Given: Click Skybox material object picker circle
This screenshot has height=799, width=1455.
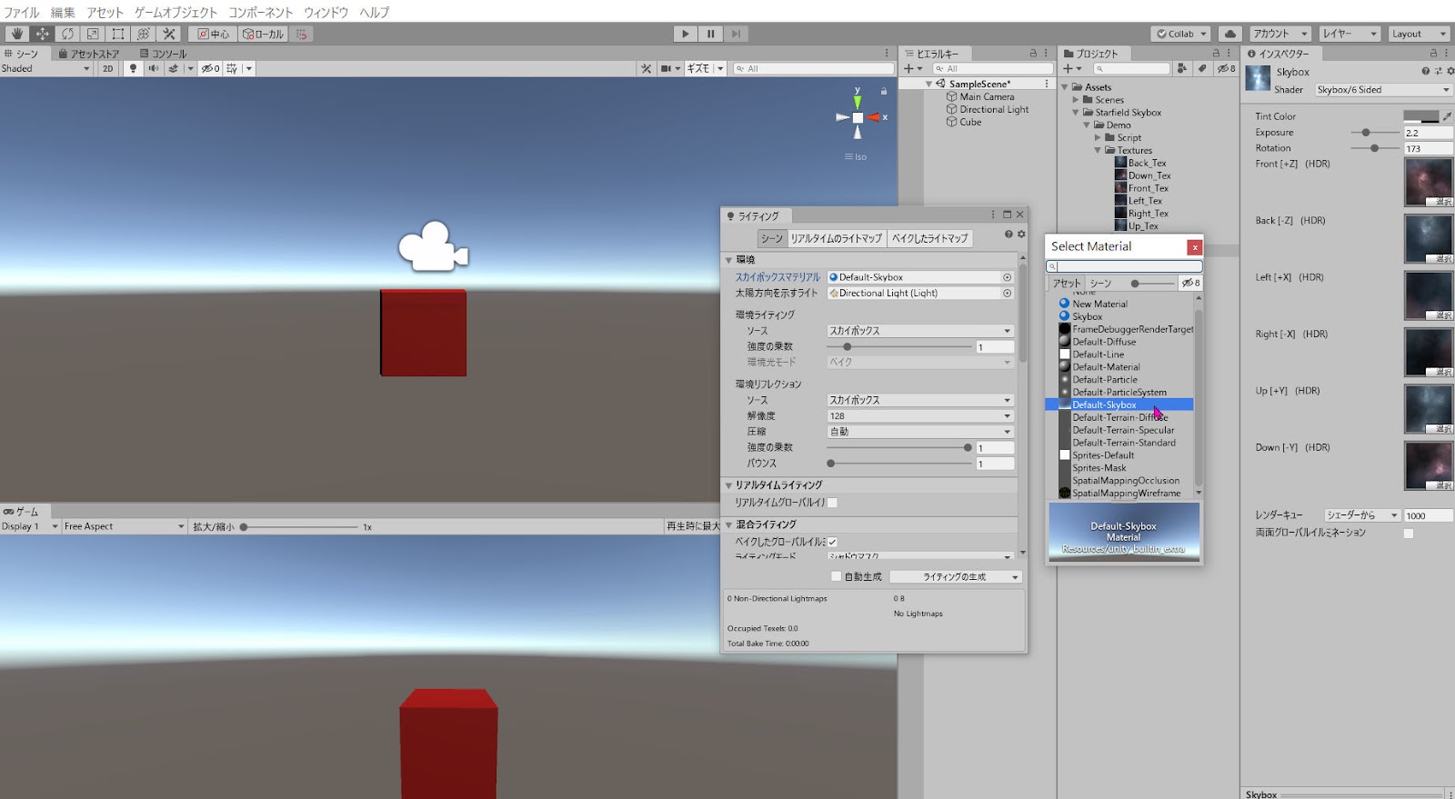Looking at the screenshot, I should click(1007, 277).
